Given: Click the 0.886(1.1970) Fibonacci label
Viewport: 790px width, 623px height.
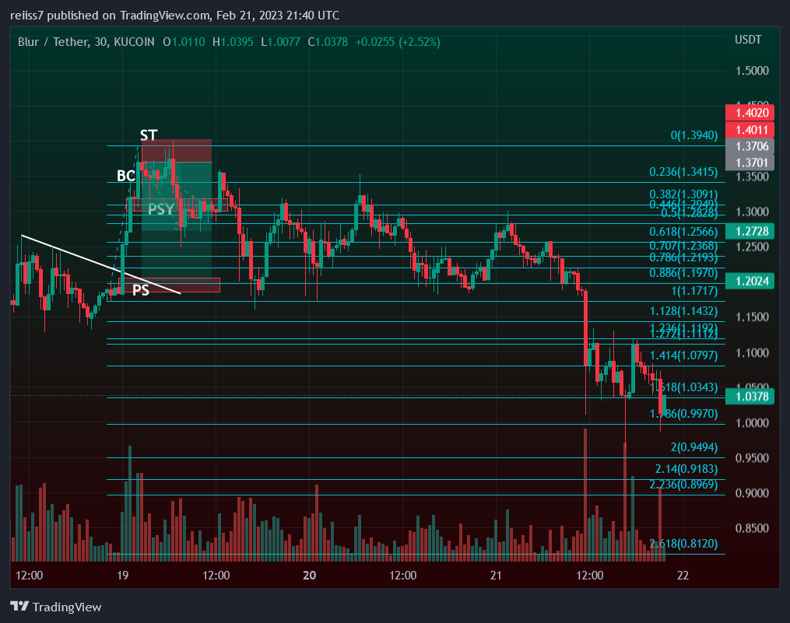Looking at the screenshot, I should pos(683,273).
